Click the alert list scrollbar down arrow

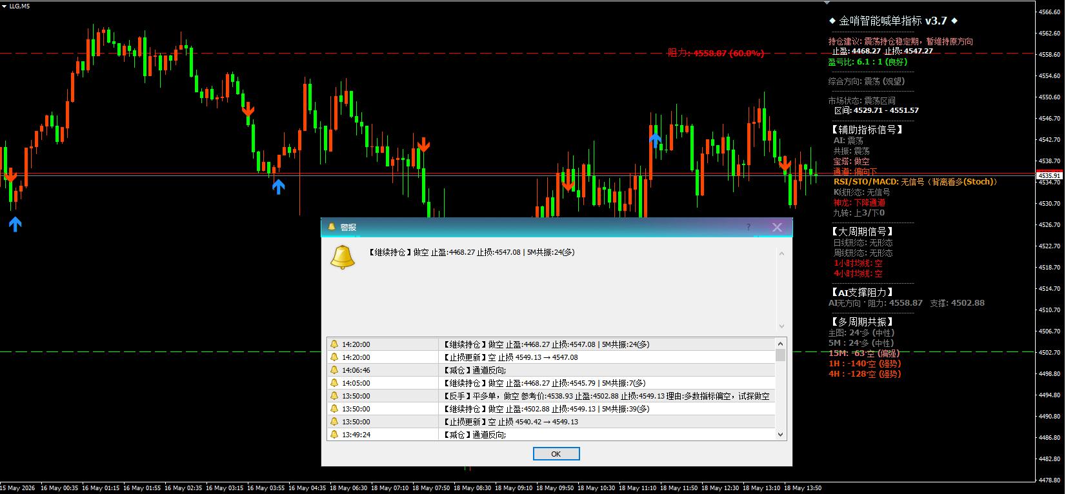[x=781, y=435]
